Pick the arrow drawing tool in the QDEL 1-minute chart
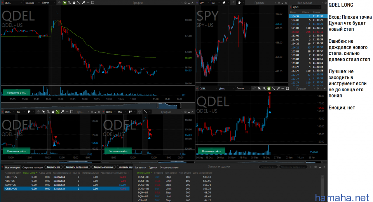 click(x=83, y=3)
